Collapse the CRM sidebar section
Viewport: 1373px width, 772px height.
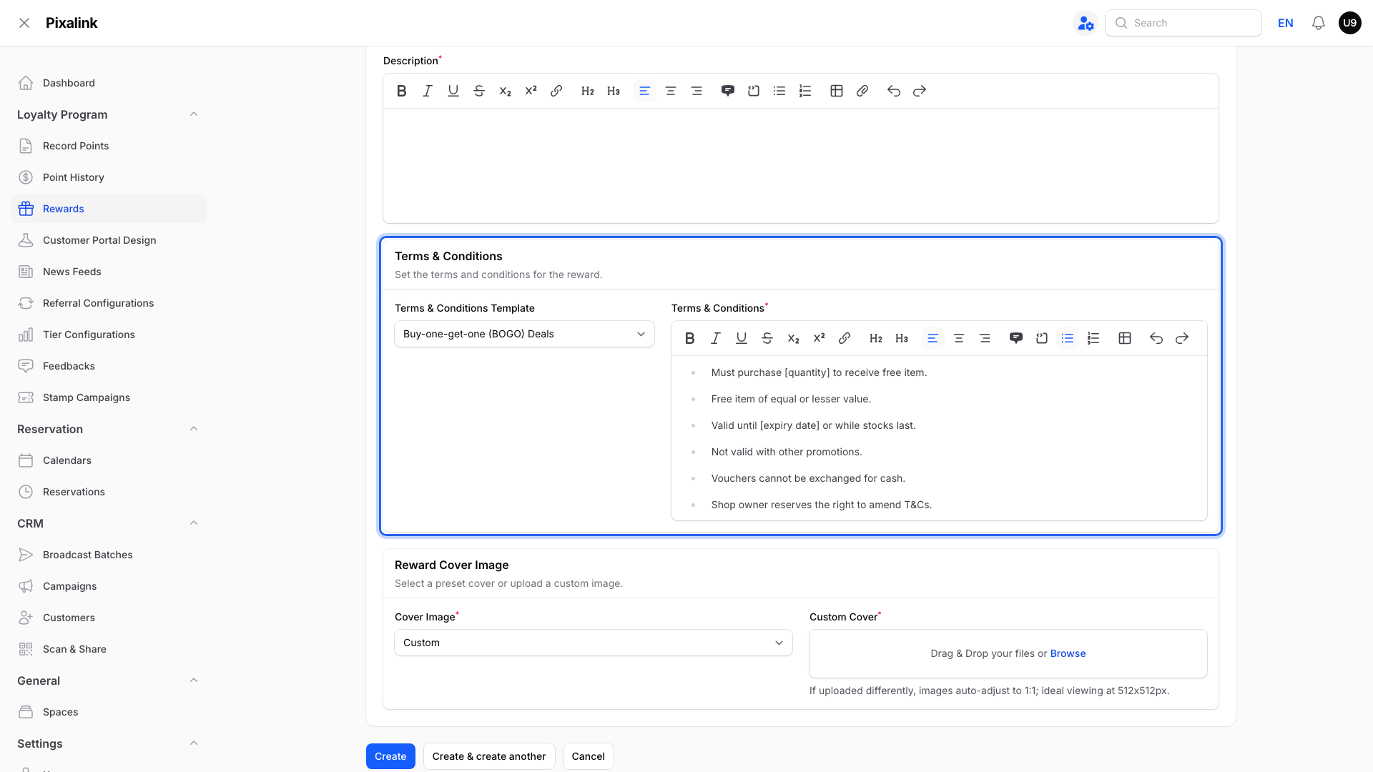click(x=194, y=523)
